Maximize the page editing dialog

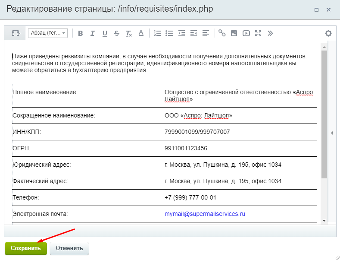point(316,10)
